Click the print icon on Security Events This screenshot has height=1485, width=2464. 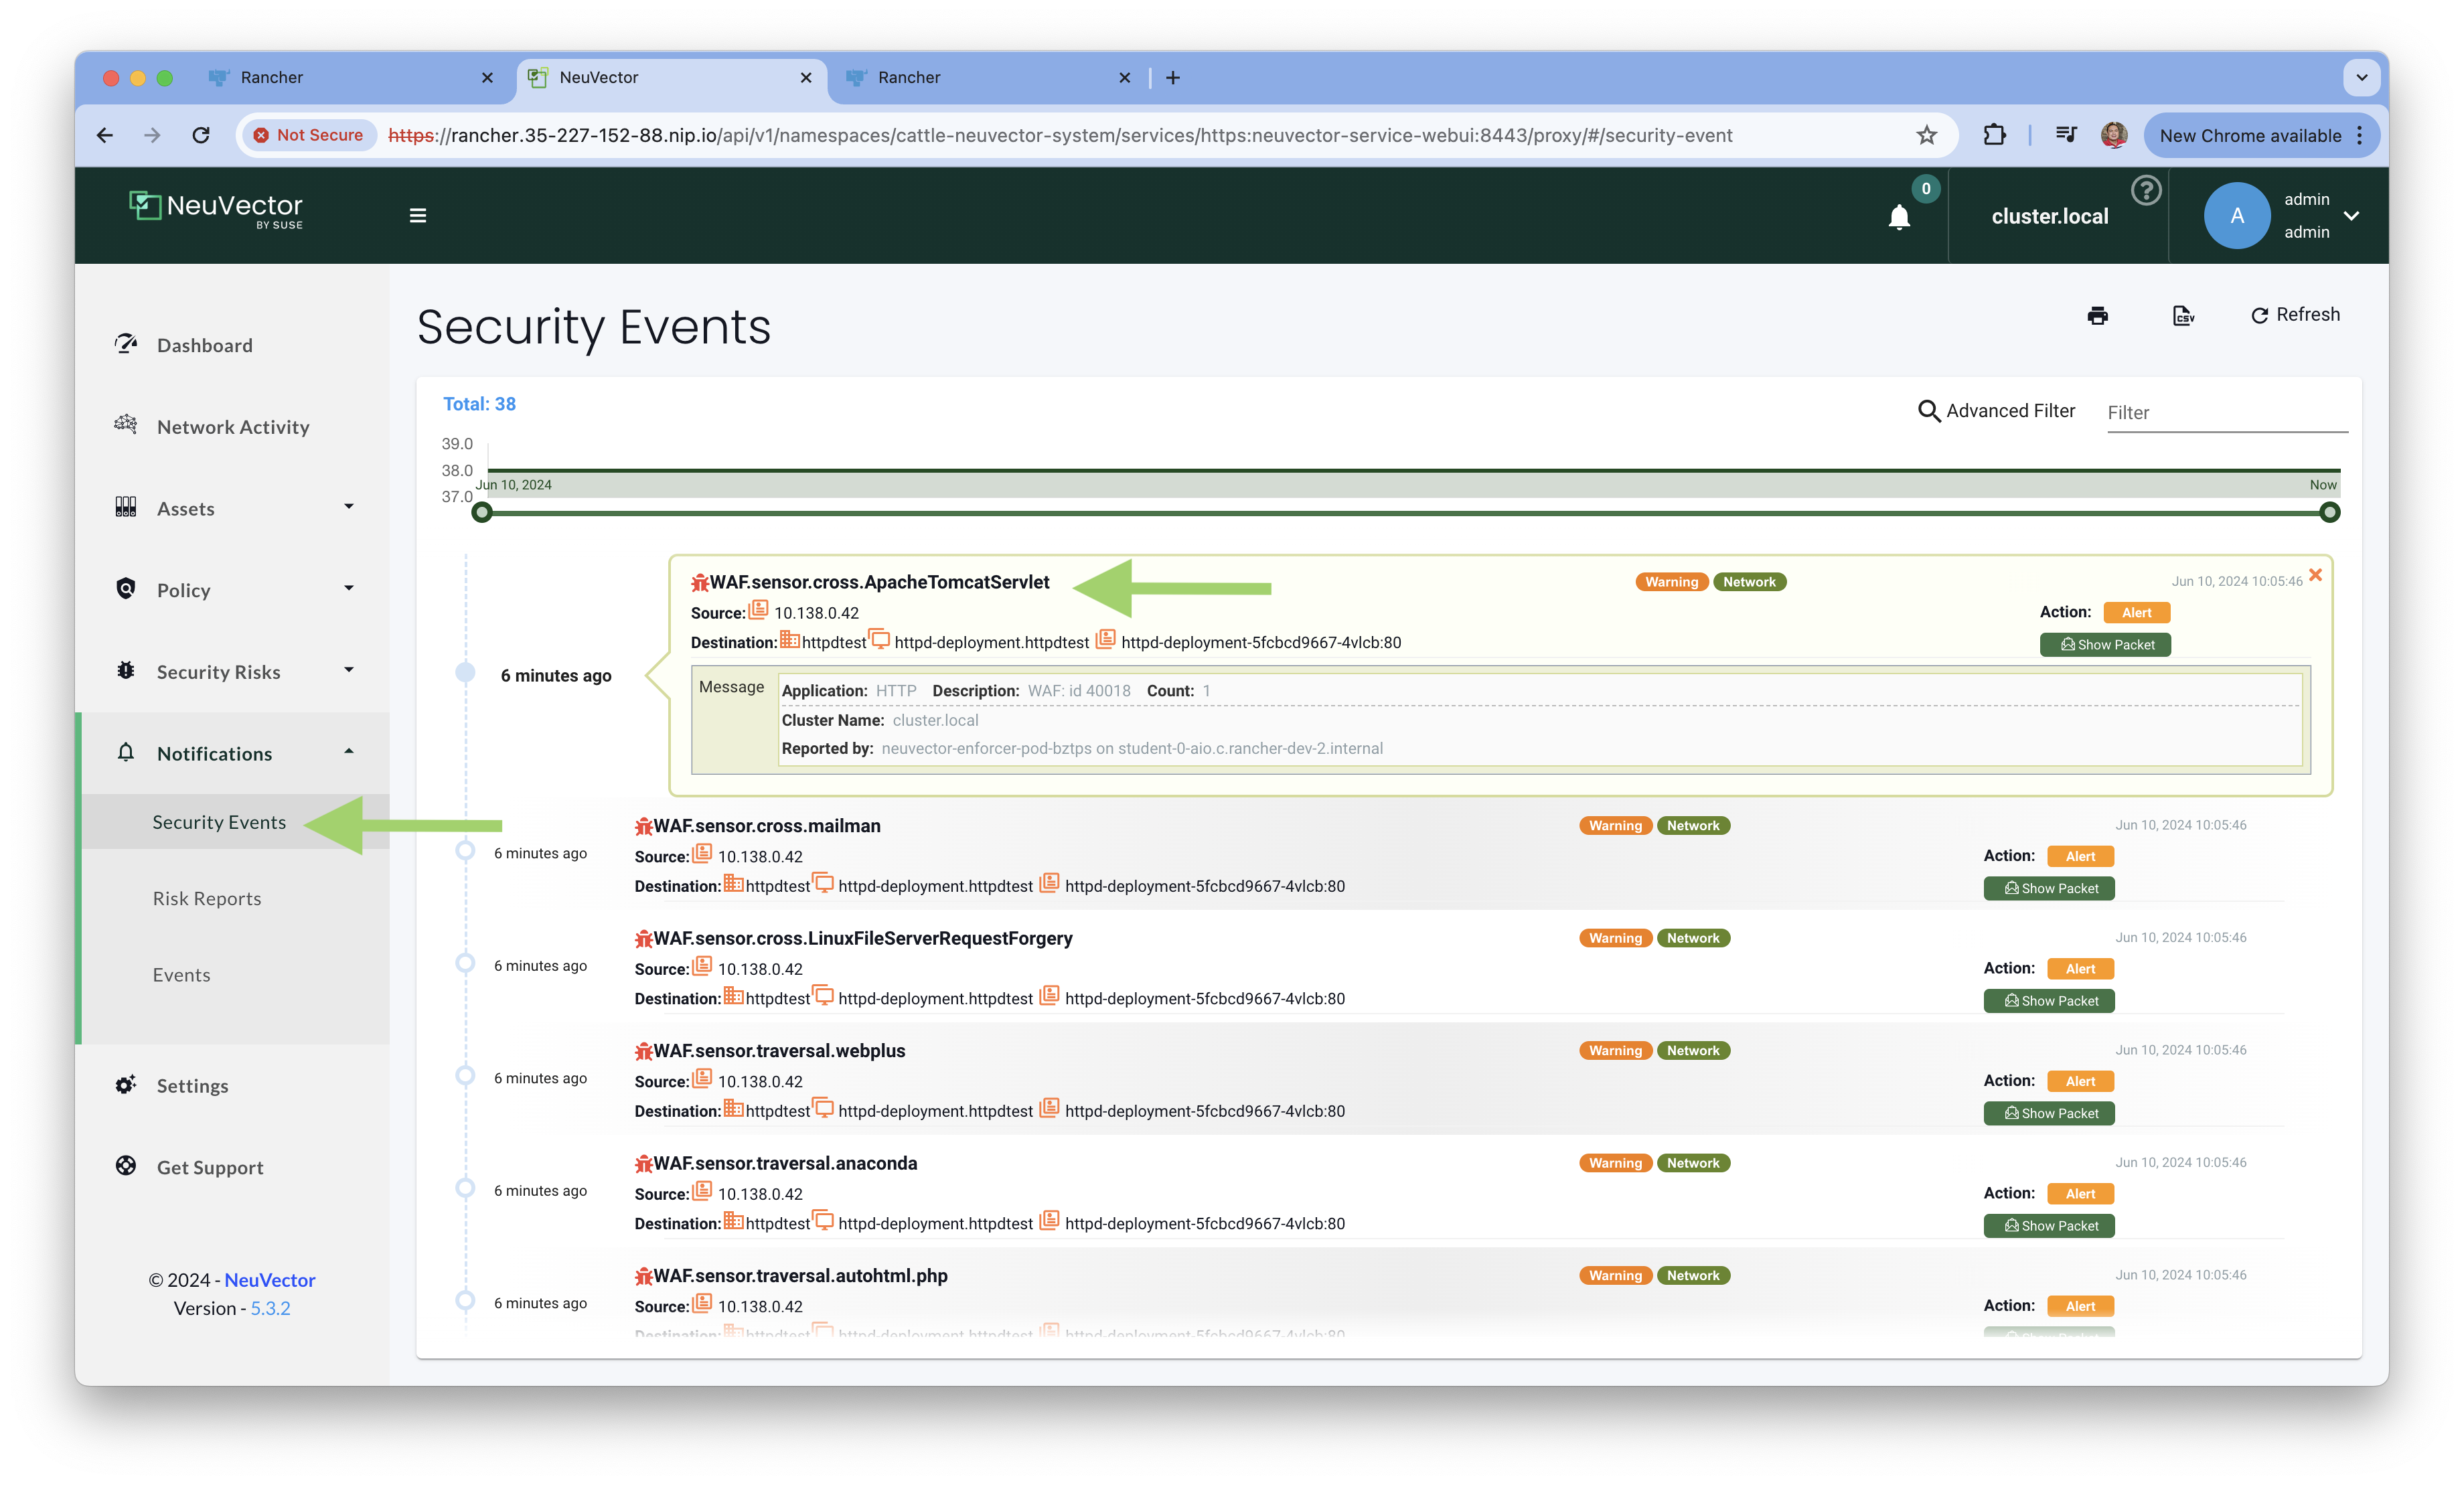click(x=2097, y=316)
